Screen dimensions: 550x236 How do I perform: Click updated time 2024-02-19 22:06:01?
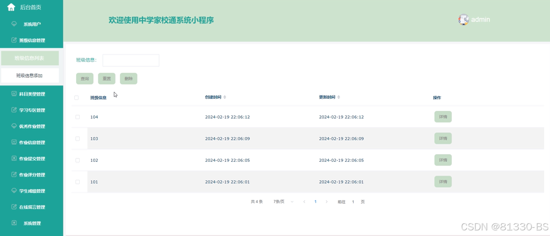[341, 182]
